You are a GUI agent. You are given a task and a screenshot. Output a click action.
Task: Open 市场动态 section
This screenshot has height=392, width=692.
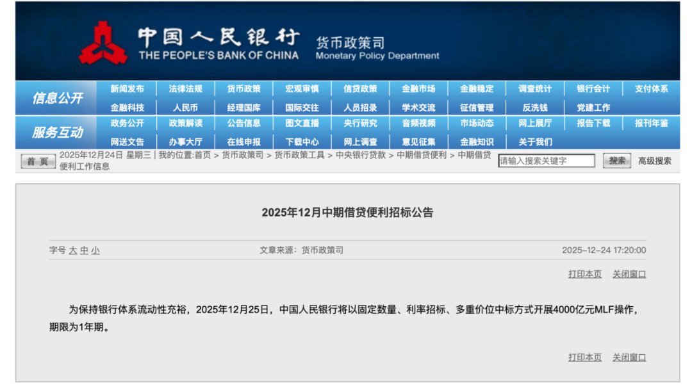coord(477,124)
